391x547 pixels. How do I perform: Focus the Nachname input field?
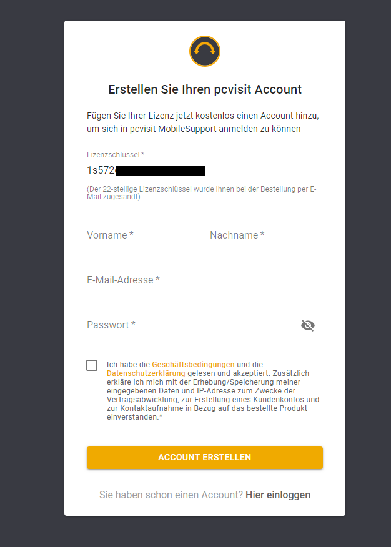[x=266, y=235]
